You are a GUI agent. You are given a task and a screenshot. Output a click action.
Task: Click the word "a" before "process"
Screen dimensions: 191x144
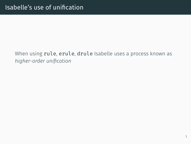128,54
